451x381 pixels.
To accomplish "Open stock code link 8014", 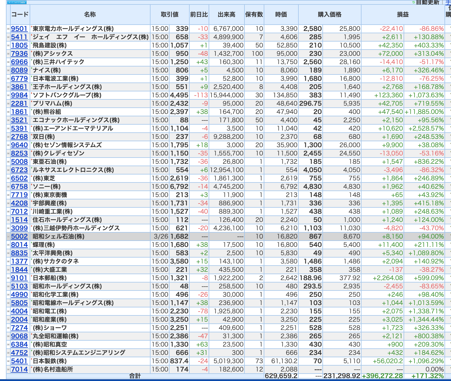I will (19, 245).
